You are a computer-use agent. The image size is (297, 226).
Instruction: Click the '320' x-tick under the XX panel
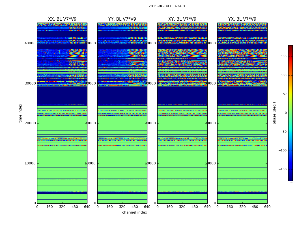62,207
